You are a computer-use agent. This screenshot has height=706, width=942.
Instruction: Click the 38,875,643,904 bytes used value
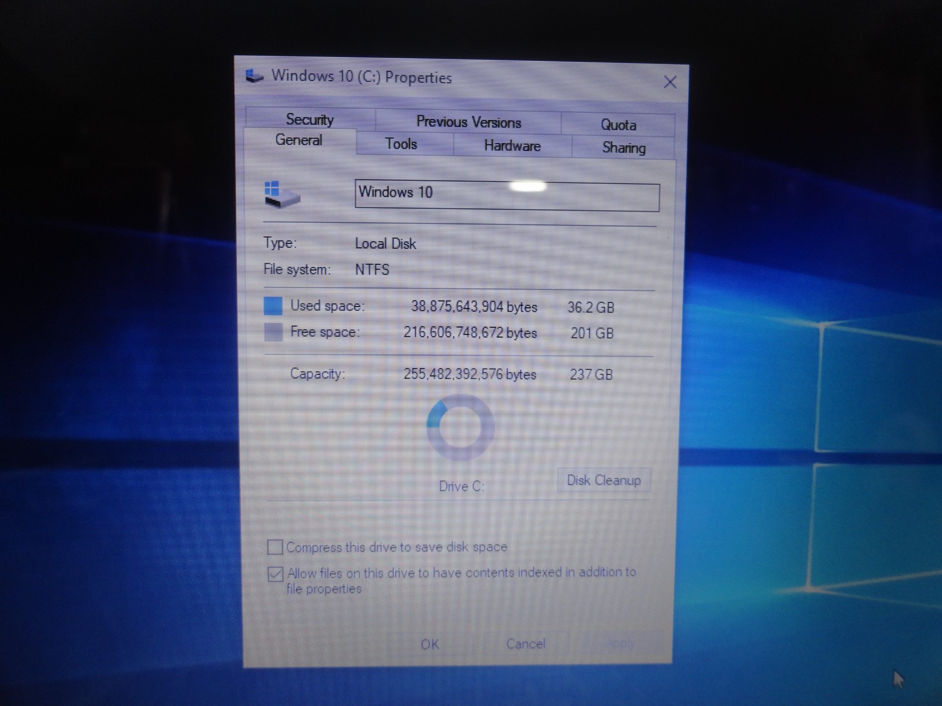click(474, 307)
